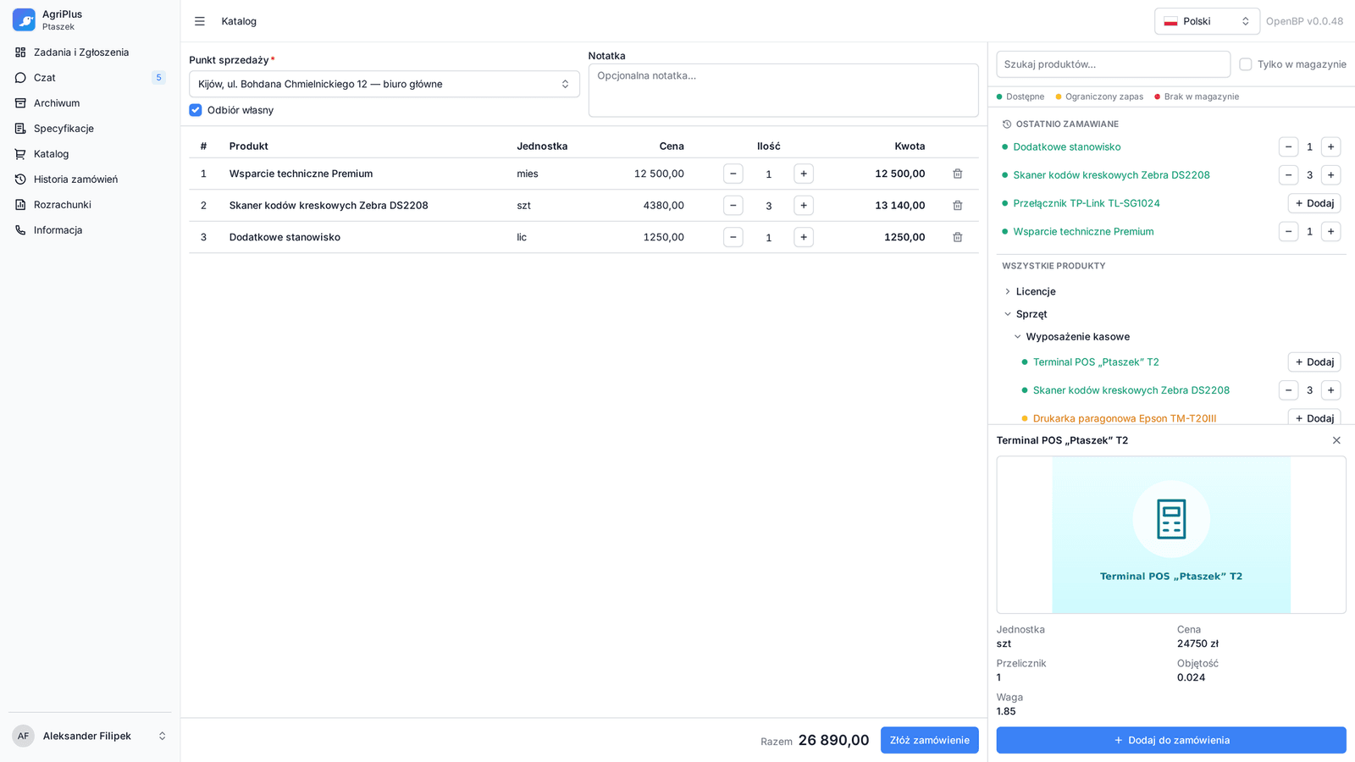Expand the Licencje category
This screenshot has width=1355, height=762.
[1035, 291]
